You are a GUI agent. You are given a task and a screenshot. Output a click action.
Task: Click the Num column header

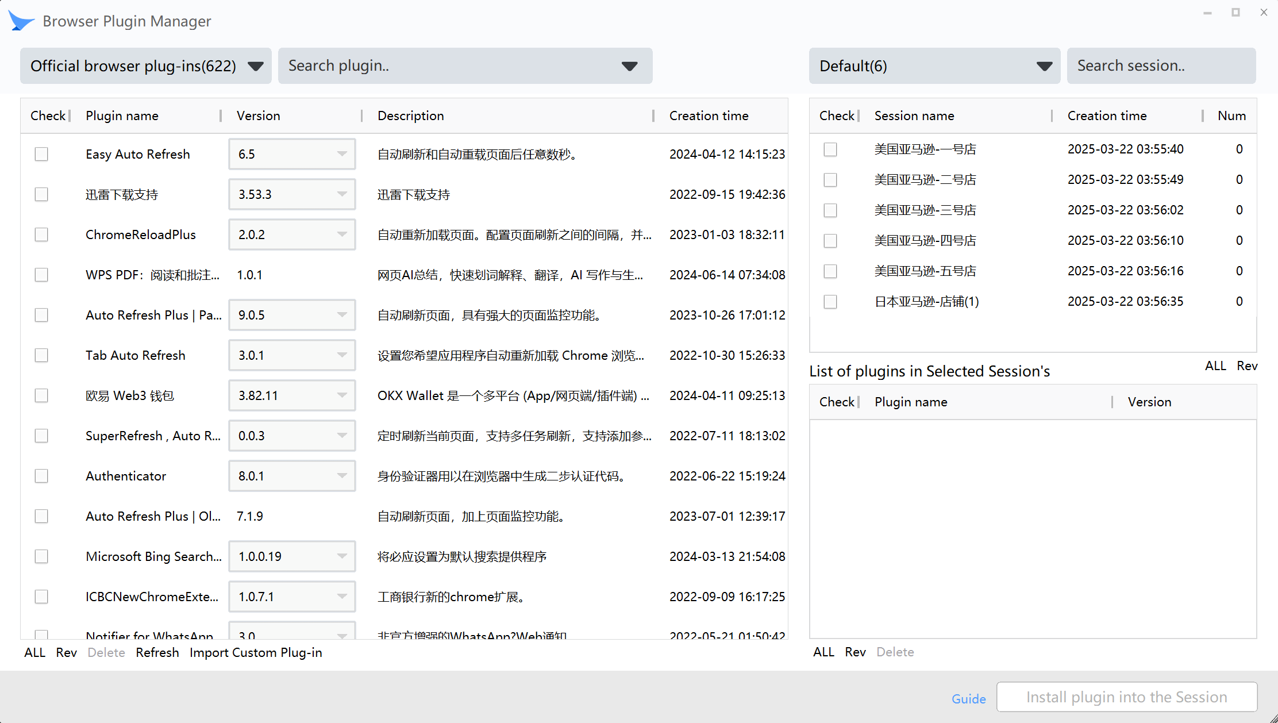[1232, 116]
